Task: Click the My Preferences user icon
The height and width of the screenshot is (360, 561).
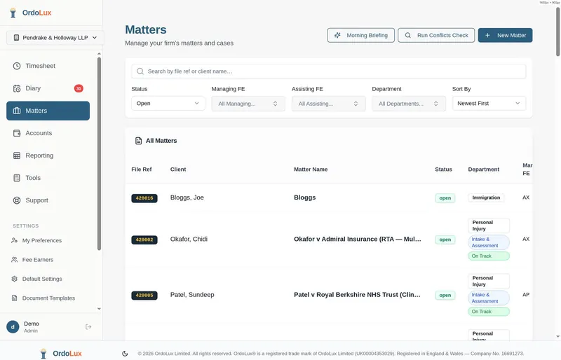Action: [14, 241]
